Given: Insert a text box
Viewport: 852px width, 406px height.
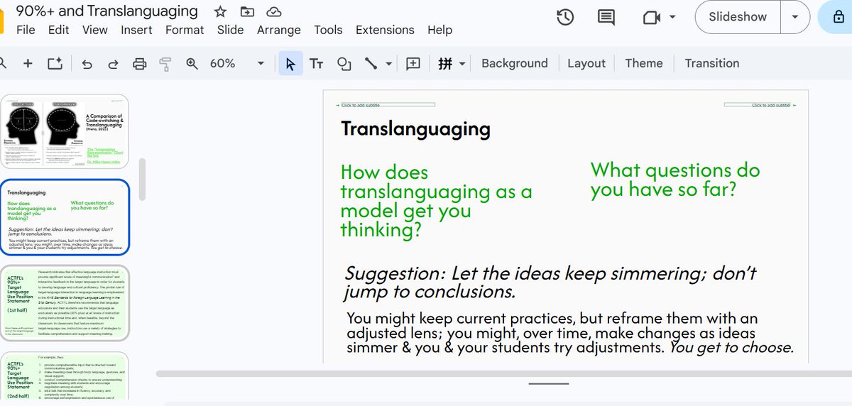Looking at the screenshot, I should (317, 63).
